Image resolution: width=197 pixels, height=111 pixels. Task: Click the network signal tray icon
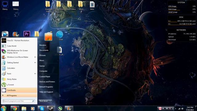[x=179, y=109]
